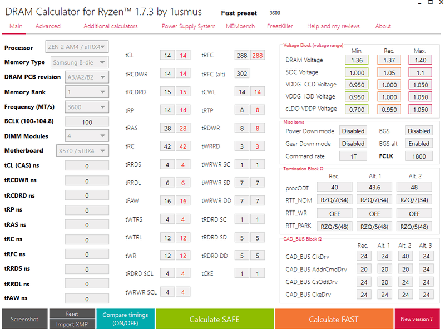Click the Command rate 1T value
This screenshot has height=333, width=445.
(x=353, y=156)
